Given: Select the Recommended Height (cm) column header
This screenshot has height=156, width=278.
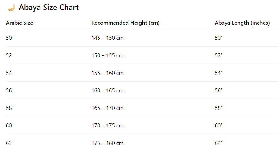Looking at the screenshot, I should (126, 23).
